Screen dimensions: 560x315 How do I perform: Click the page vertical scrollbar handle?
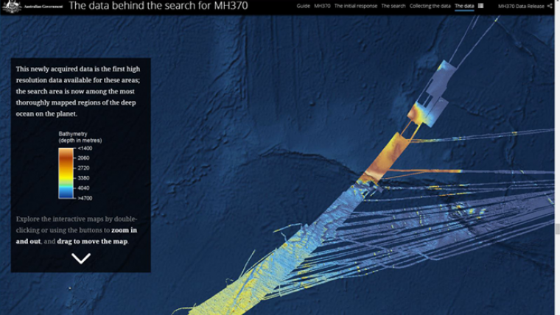pyautogui.click(x=557, y=229)
